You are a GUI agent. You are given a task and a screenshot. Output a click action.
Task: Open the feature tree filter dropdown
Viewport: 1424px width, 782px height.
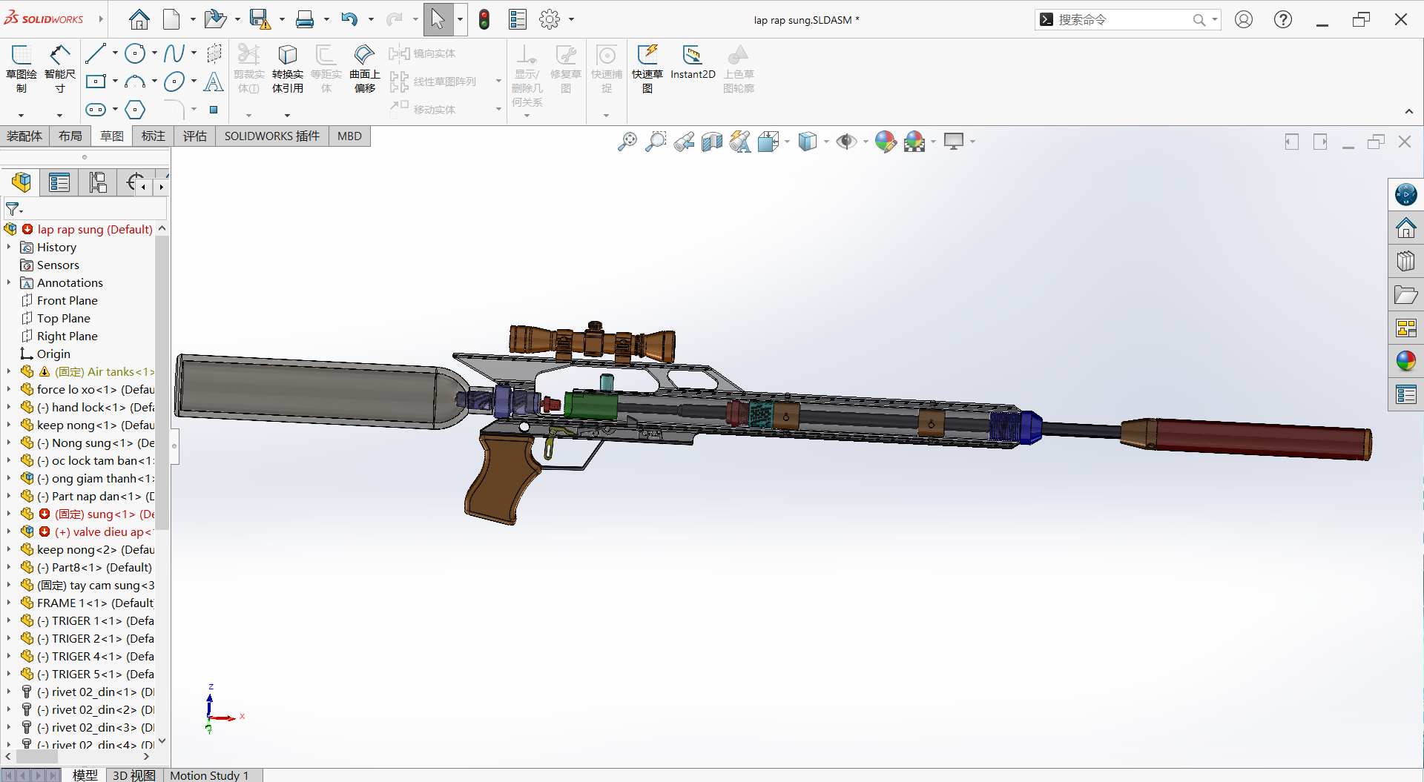coord(14,209)
